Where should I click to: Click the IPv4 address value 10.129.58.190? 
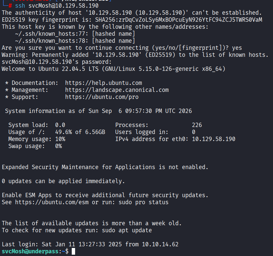point(214,139)
